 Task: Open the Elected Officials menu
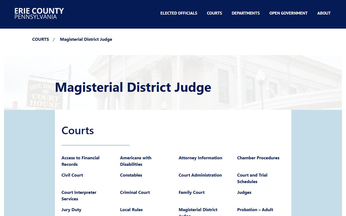179,13
